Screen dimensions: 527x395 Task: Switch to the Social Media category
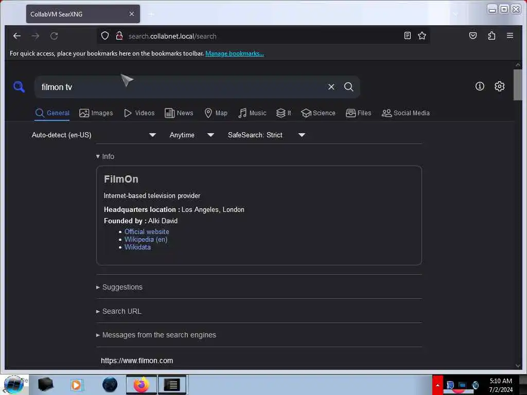[x=406, y=113]
